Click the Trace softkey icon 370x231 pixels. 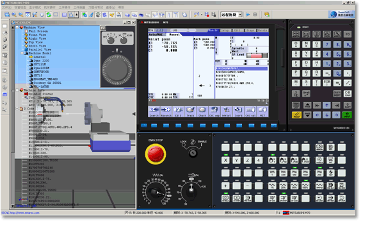tap(190, 111)
